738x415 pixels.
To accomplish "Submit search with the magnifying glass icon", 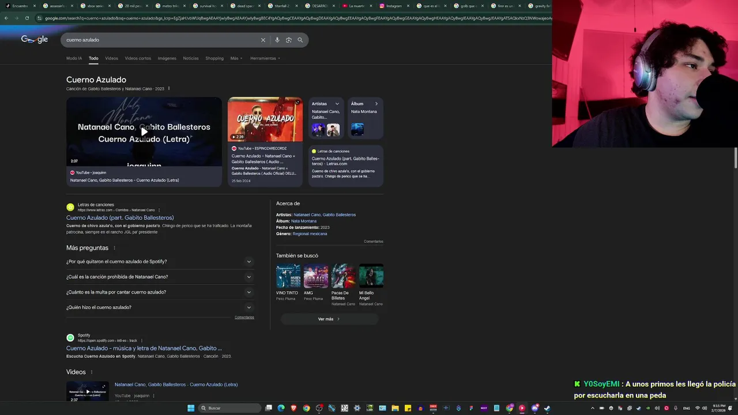I will [x=300, y=40].
